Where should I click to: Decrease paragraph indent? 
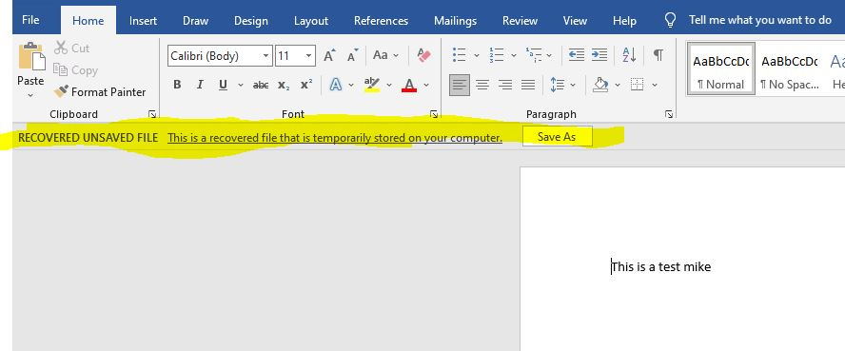(x=576, y=55)
